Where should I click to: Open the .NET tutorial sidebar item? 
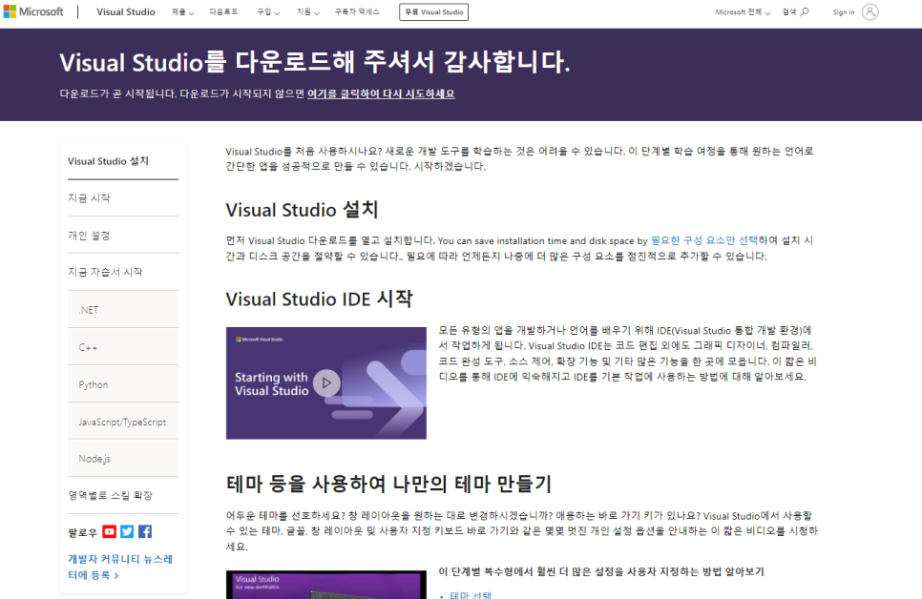click(123, 309)
